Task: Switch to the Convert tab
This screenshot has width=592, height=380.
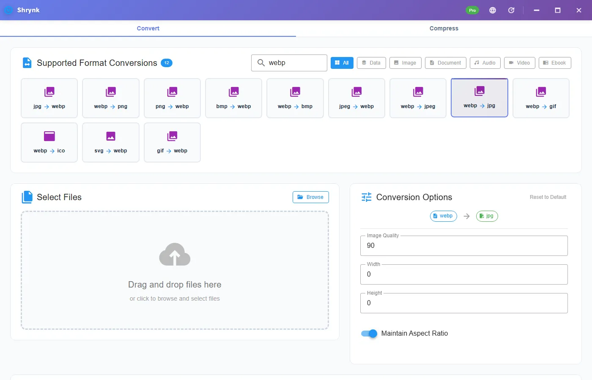Action: 148,28
